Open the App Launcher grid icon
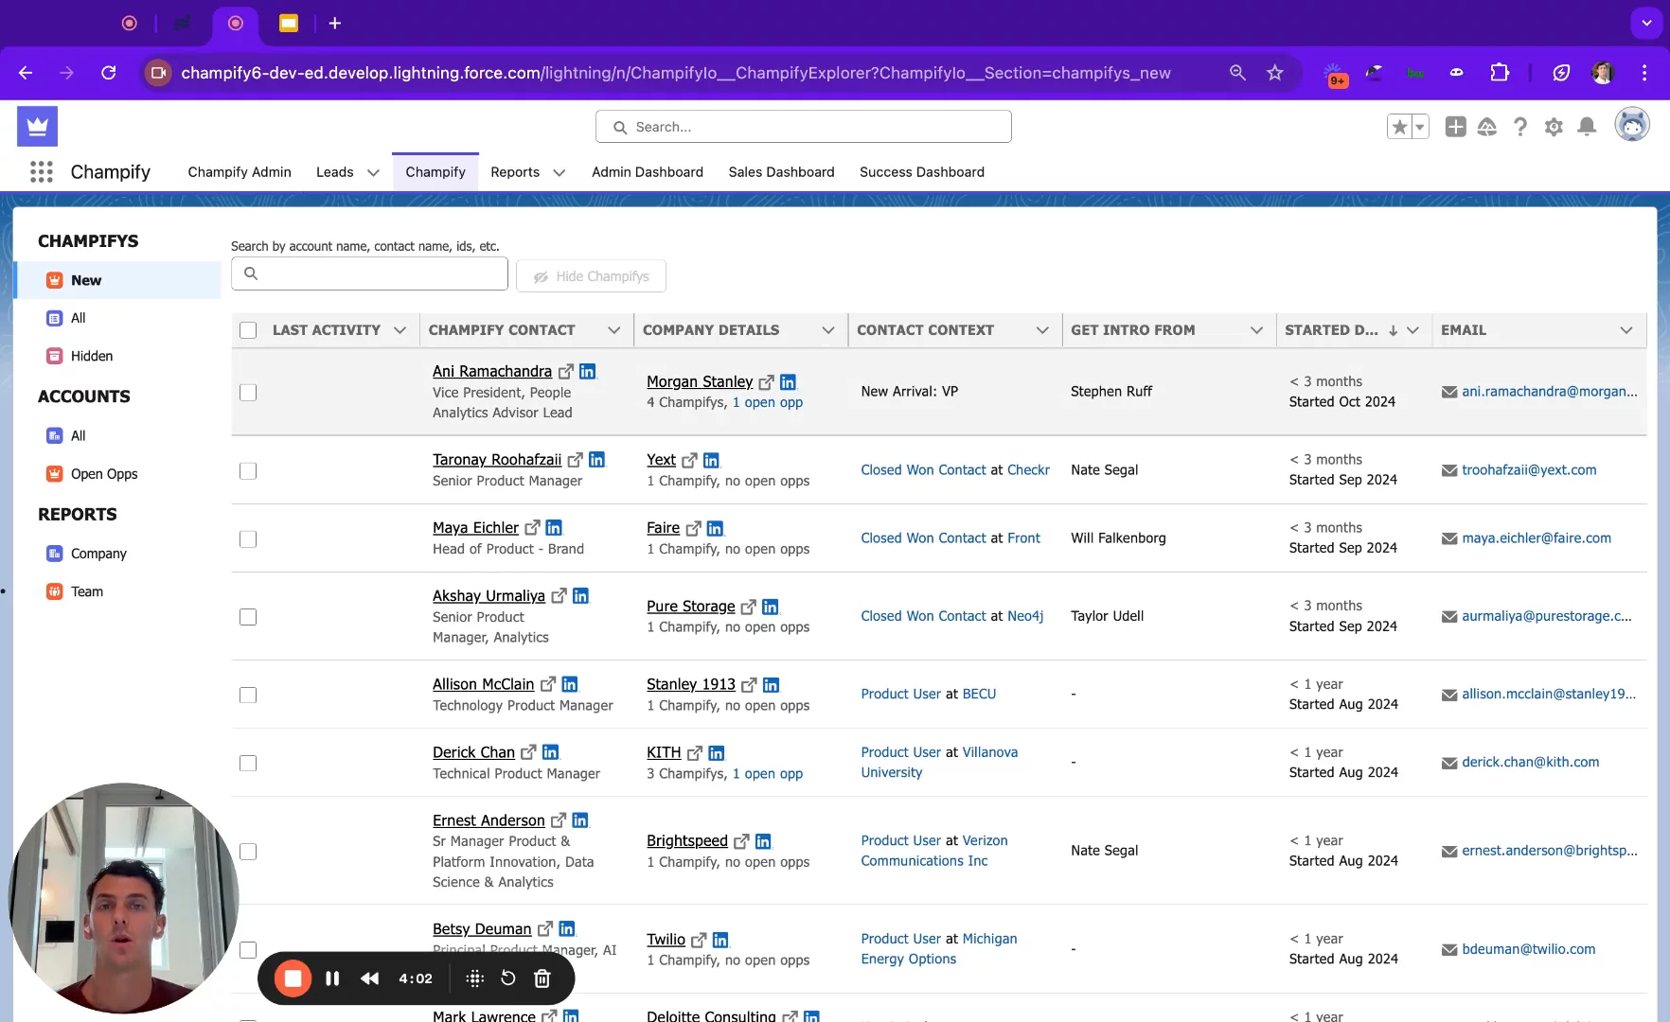The height and width of the screenshot is (1022, 1670). click(41, 171)
